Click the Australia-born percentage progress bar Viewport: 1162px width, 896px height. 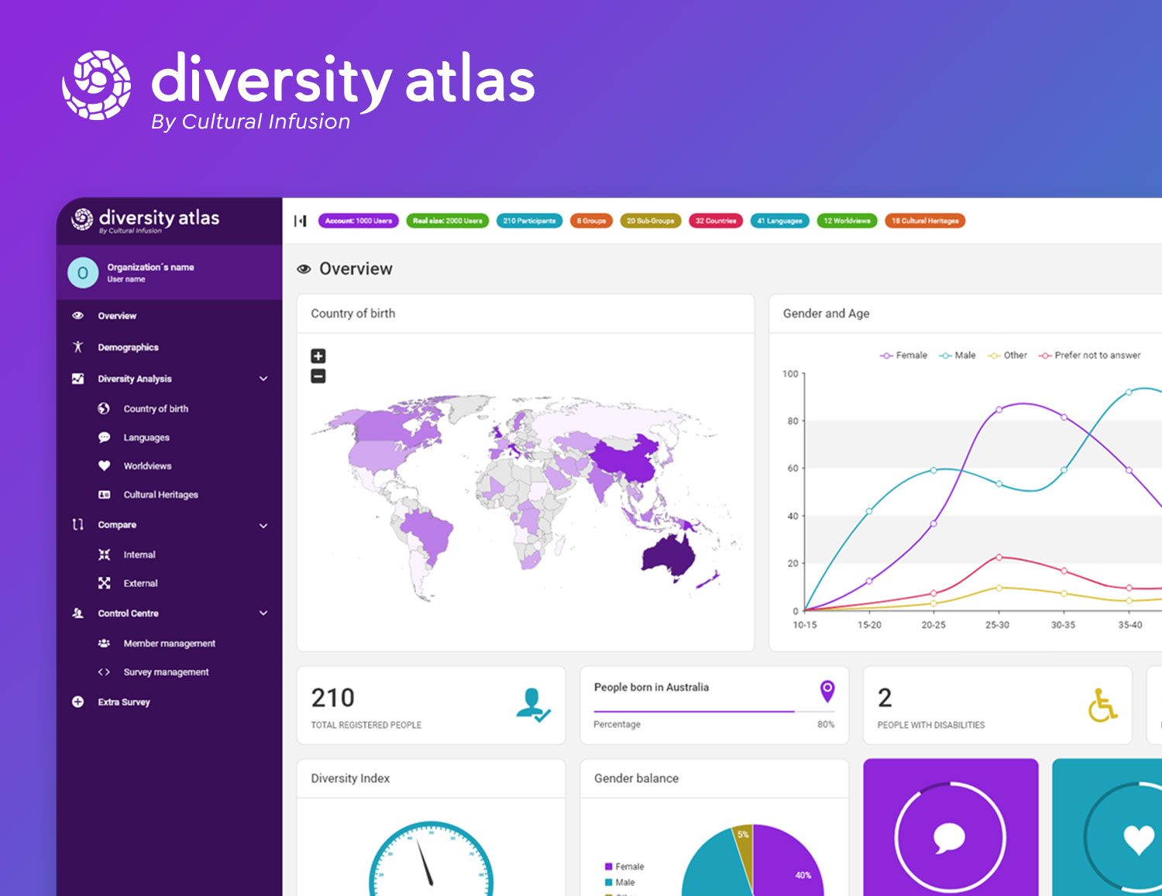(714, 711)
